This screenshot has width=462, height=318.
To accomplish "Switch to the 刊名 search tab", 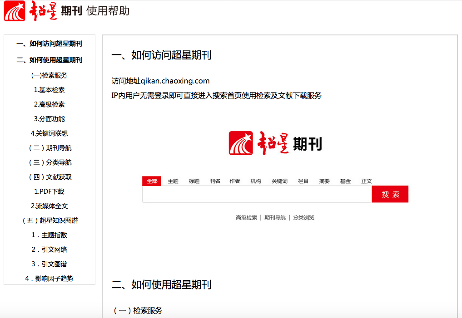I will tap(215, 181).
